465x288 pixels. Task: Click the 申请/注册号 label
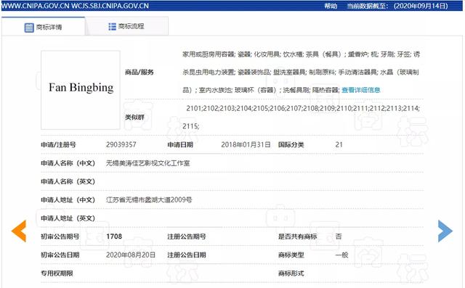point(58,145)
